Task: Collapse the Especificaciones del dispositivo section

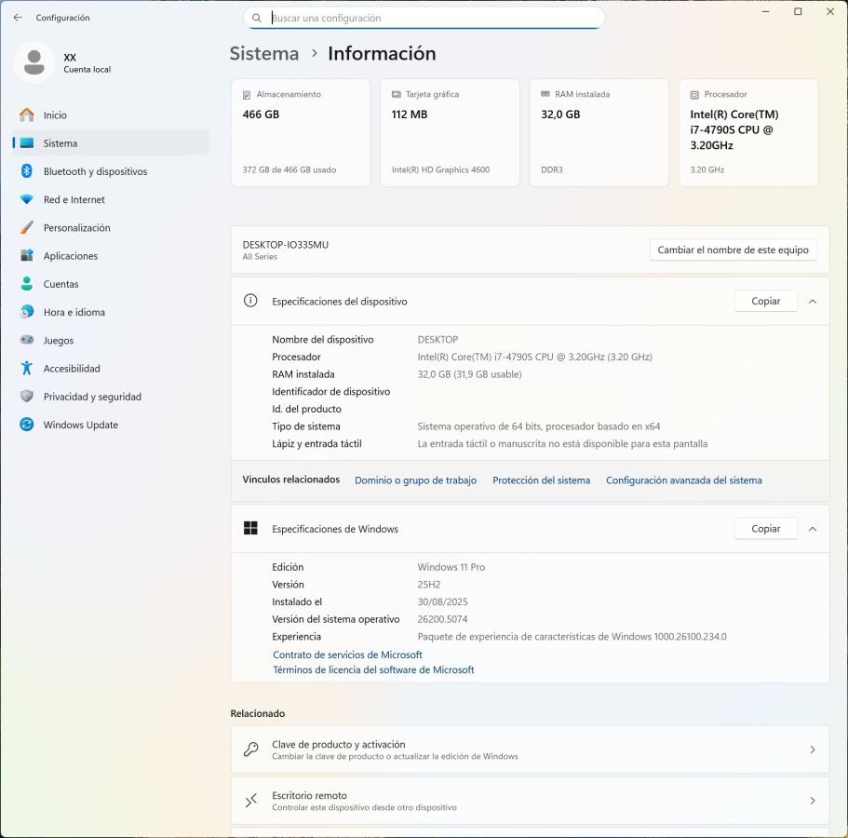Action: click(812, 302)
